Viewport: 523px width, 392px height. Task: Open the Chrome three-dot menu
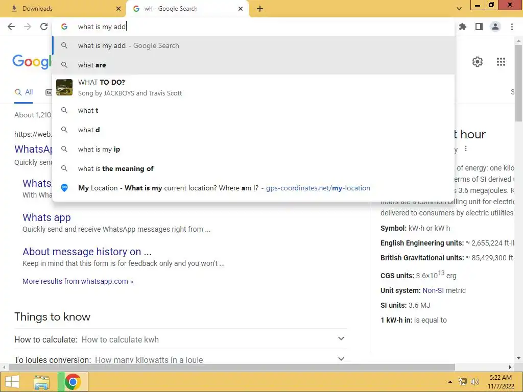pyautogui.click(x=512, y=27)
